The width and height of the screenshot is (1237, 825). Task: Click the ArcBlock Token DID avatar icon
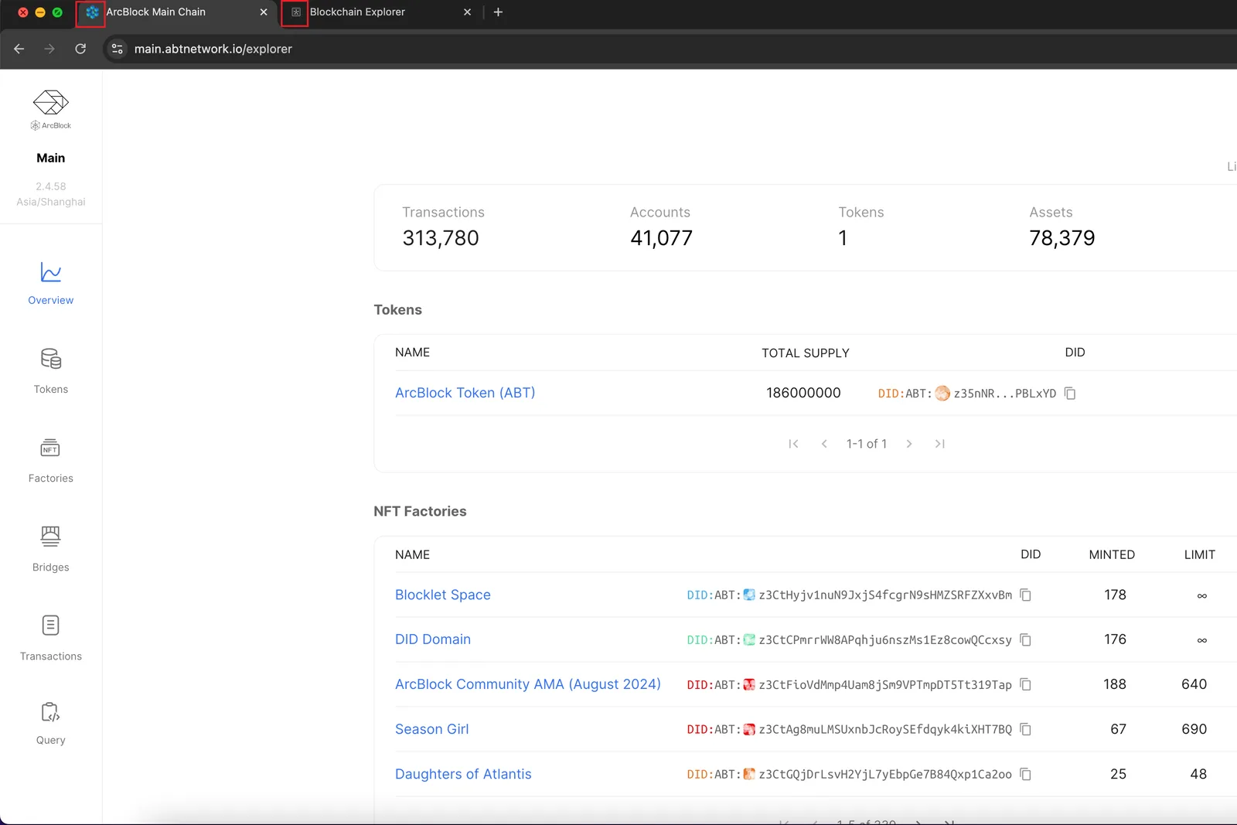coord(942,394)
